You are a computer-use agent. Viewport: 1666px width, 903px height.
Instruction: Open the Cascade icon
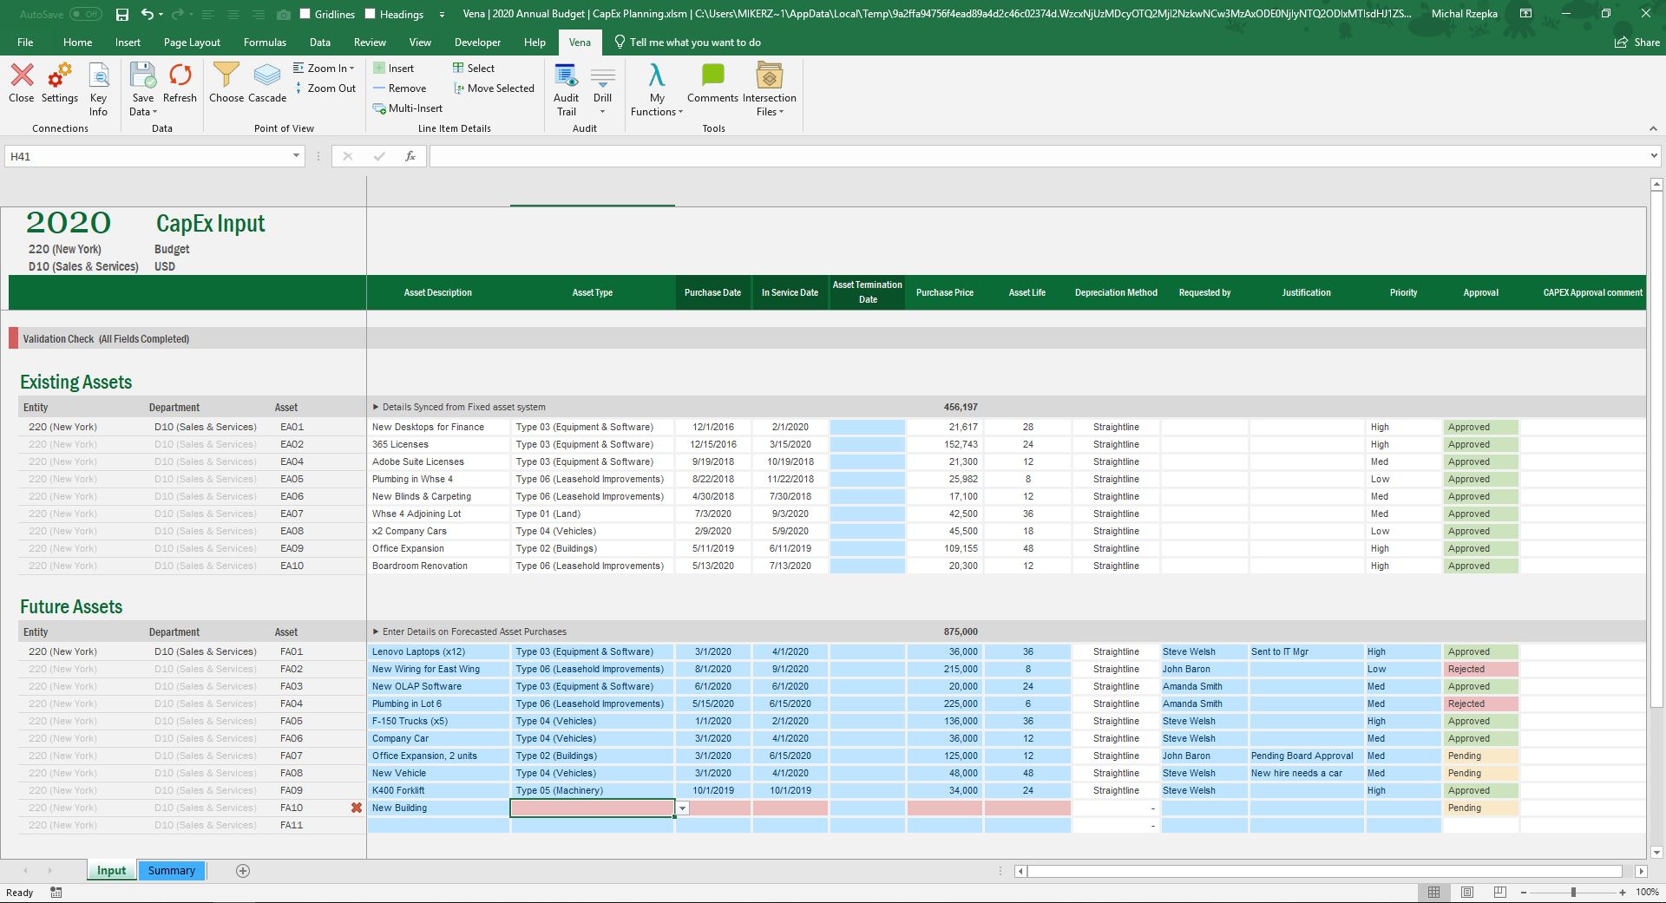[267, 76]
